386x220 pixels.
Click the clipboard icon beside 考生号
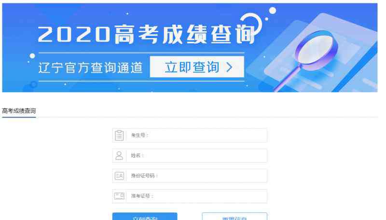pyautogui.click(x=119, y=135)
